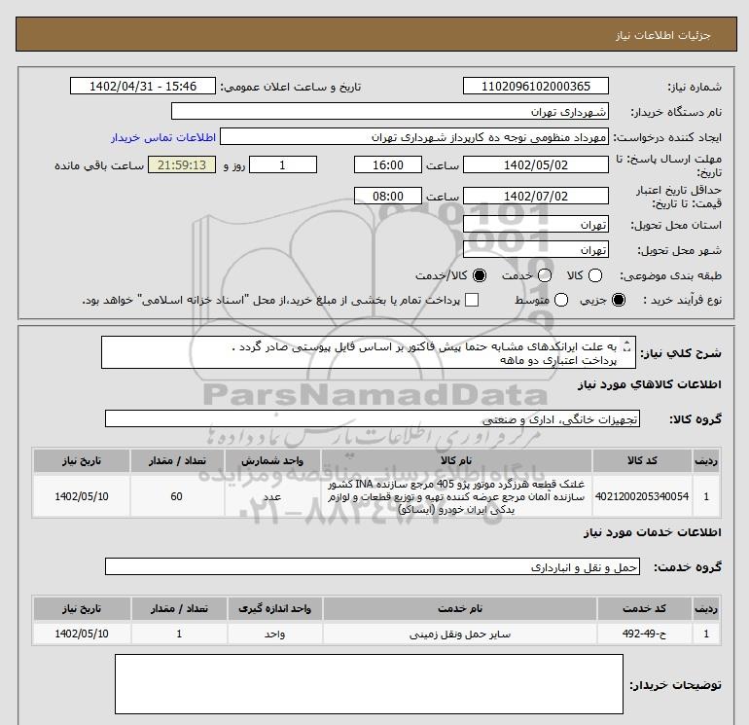This screenshot has height=725, width=749.
Task: Click the گروه خدمت field
Action: 373,566
